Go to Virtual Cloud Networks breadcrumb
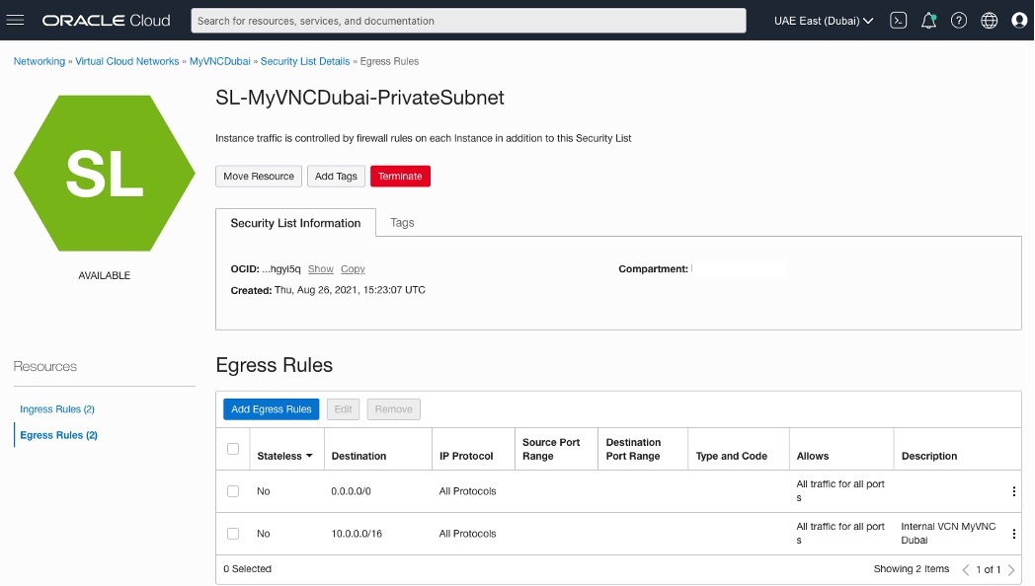 coord(126,61)
